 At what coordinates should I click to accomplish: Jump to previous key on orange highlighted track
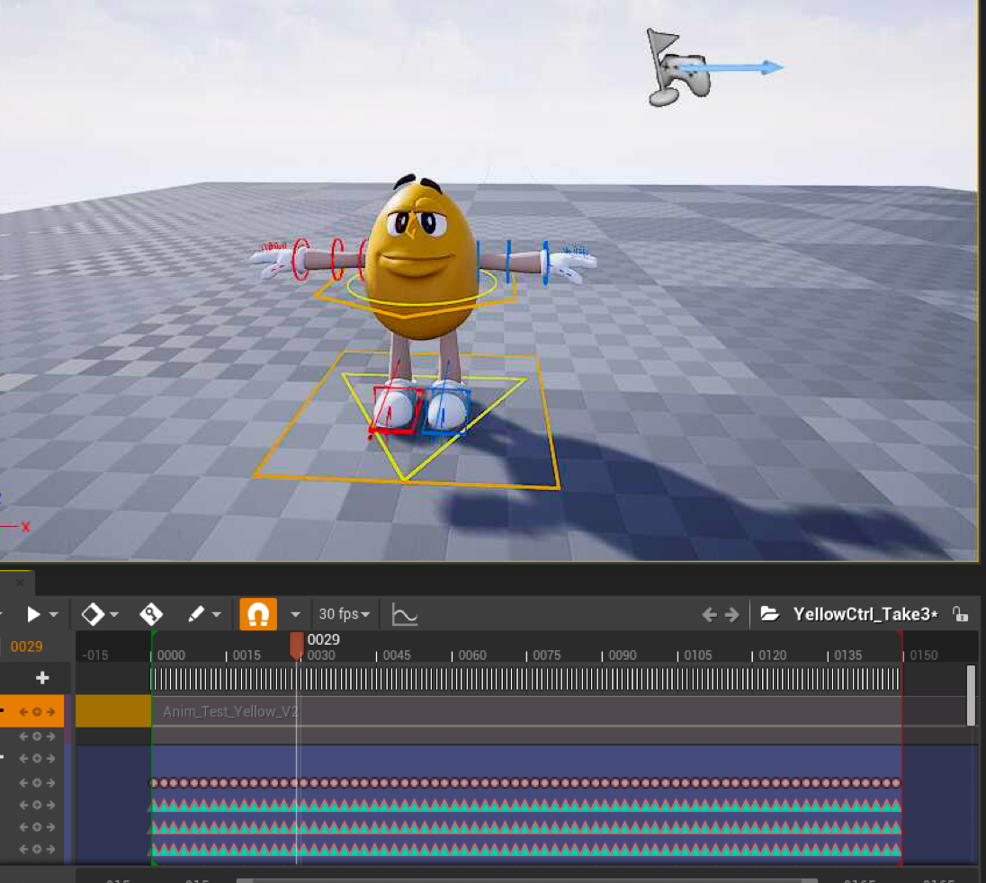click(24, 712)
